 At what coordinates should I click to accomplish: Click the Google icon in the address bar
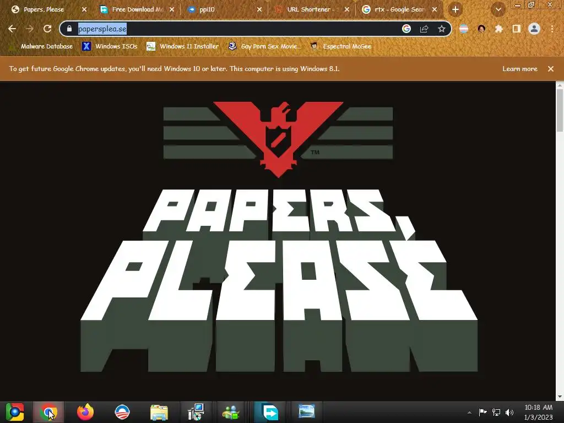tap(406, 29)
